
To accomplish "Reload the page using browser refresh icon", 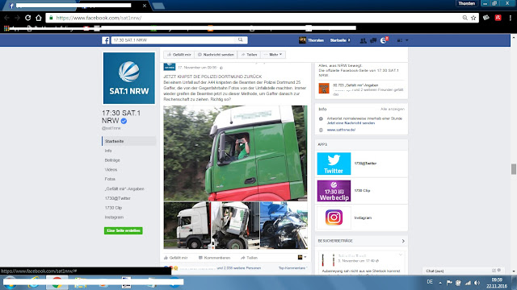I will coord(28,18).
